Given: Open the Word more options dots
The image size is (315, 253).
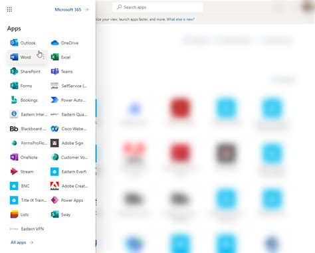Looking at the screenshot, I should (43, 57).
